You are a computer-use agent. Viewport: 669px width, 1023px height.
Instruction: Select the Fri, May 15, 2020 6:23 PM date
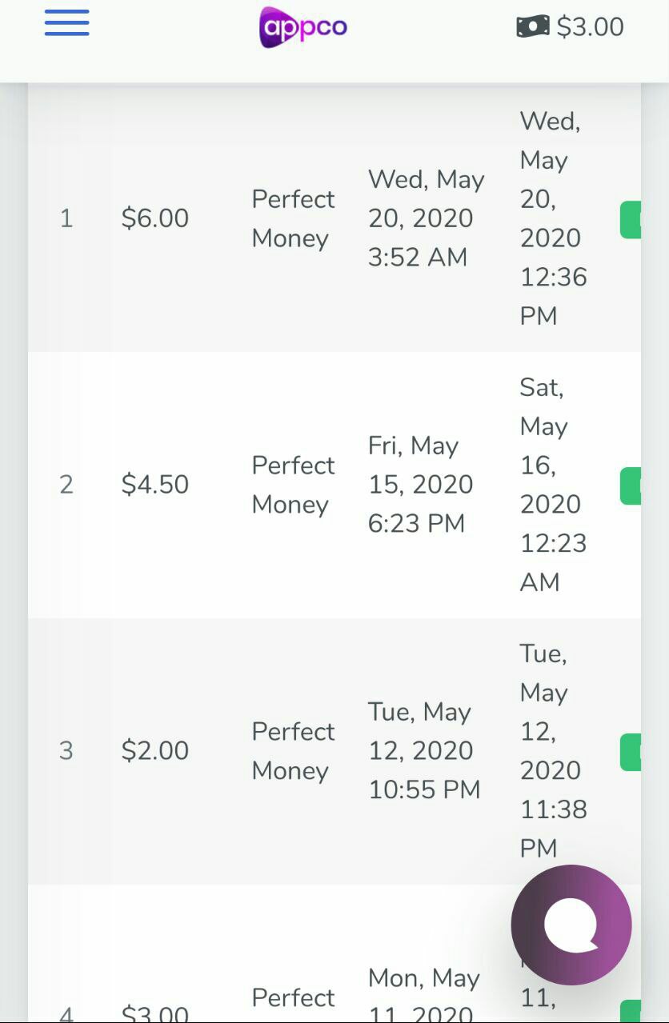tap(420, 485)
